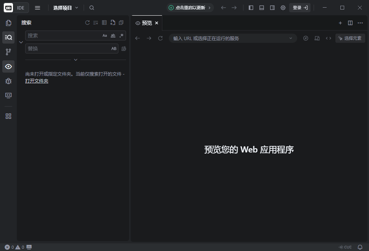Click the magnifier search icon in title bar
Viewport: 369px width, 251px height.
coord(92,8)
